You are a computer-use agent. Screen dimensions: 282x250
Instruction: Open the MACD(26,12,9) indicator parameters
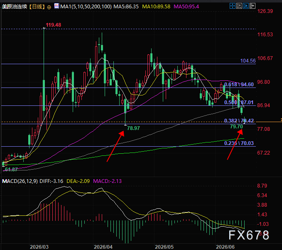pyautogui.click(x=20, y=181)
